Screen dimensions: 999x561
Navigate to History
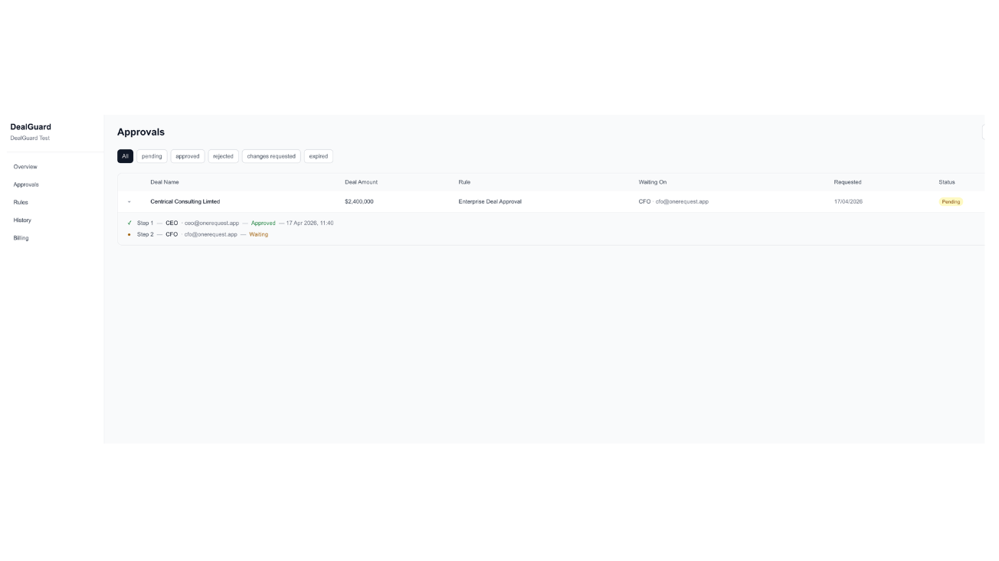(x=22, y=220)
